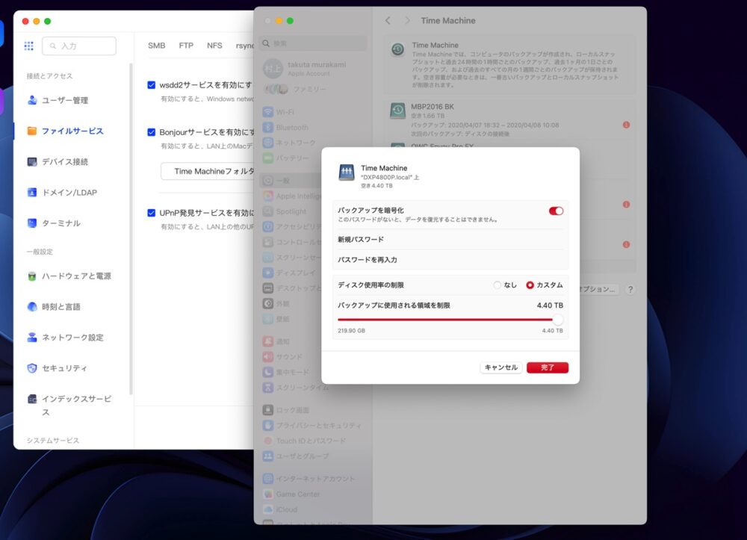The image size is (747, 540).
Task: Open the ターミナル terminal icon
Action: point(32,223)
